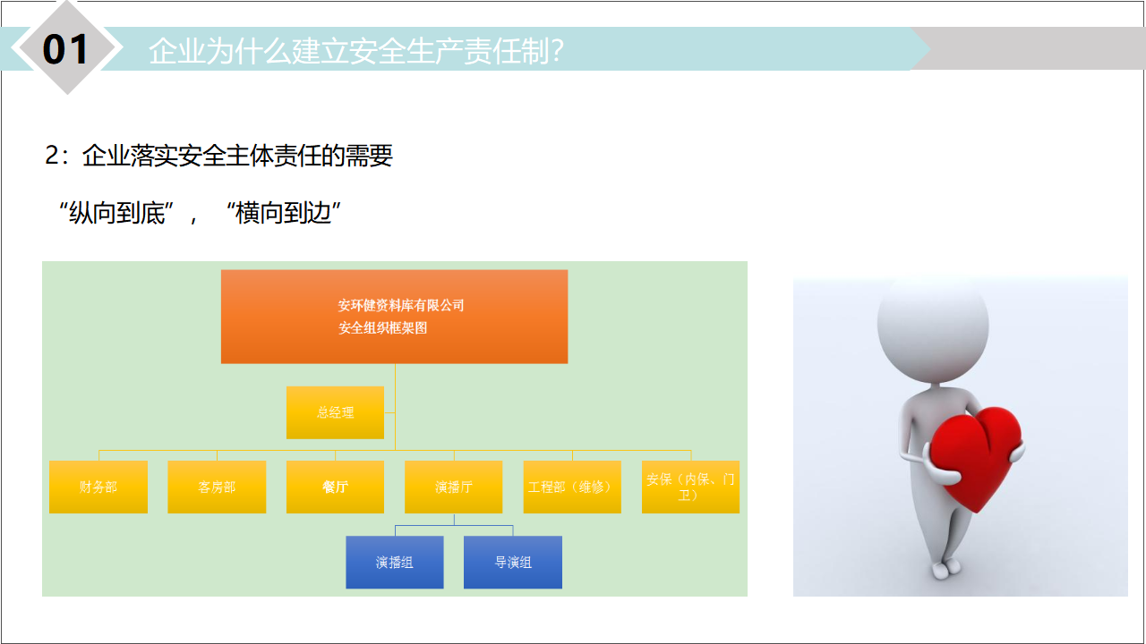Screen dimensions: 1146x644
Task: Select the “纵向到底” quoted text
Action: pyautogui.click(x=113, y=213)
